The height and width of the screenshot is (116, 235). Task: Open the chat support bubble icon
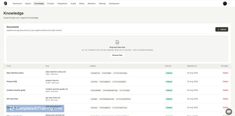click(229, 112)
